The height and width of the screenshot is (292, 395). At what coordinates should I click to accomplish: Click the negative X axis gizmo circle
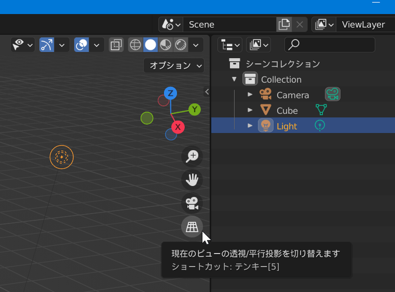click(163, 100)
